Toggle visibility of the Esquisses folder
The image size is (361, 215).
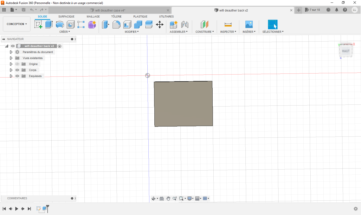tap(17, 76)
